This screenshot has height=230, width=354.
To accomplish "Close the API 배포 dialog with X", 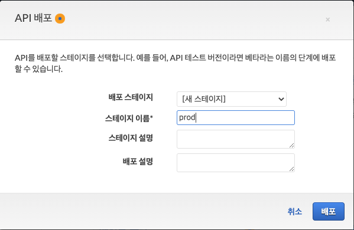I will [x=327, y=19].
